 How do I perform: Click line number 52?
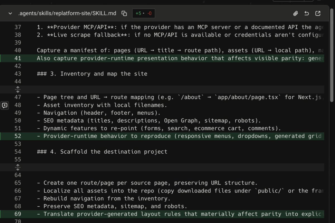(18, 136)
